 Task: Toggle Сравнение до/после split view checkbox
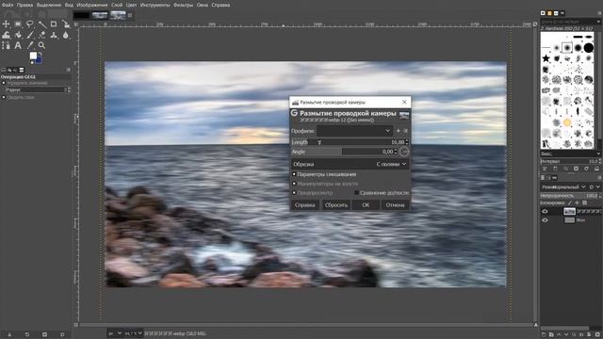[356, 192]
